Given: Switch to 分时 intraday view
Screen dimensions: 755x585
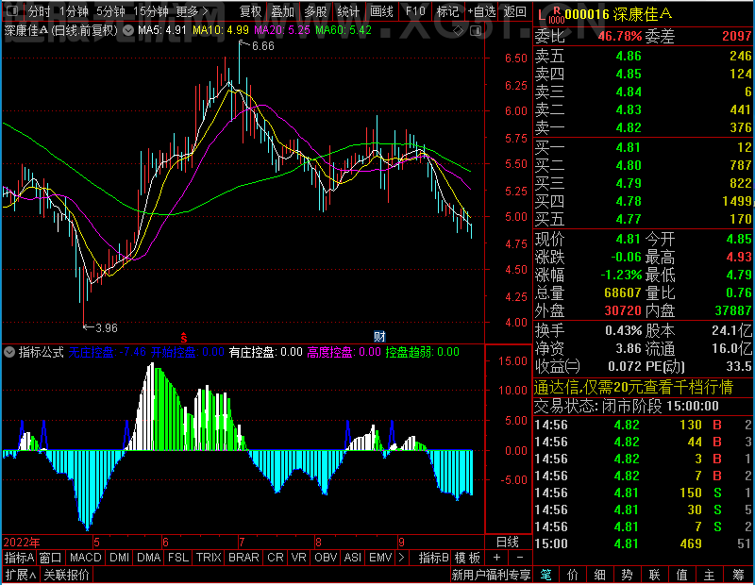Looking at the screenshot, I should [39, 11].
